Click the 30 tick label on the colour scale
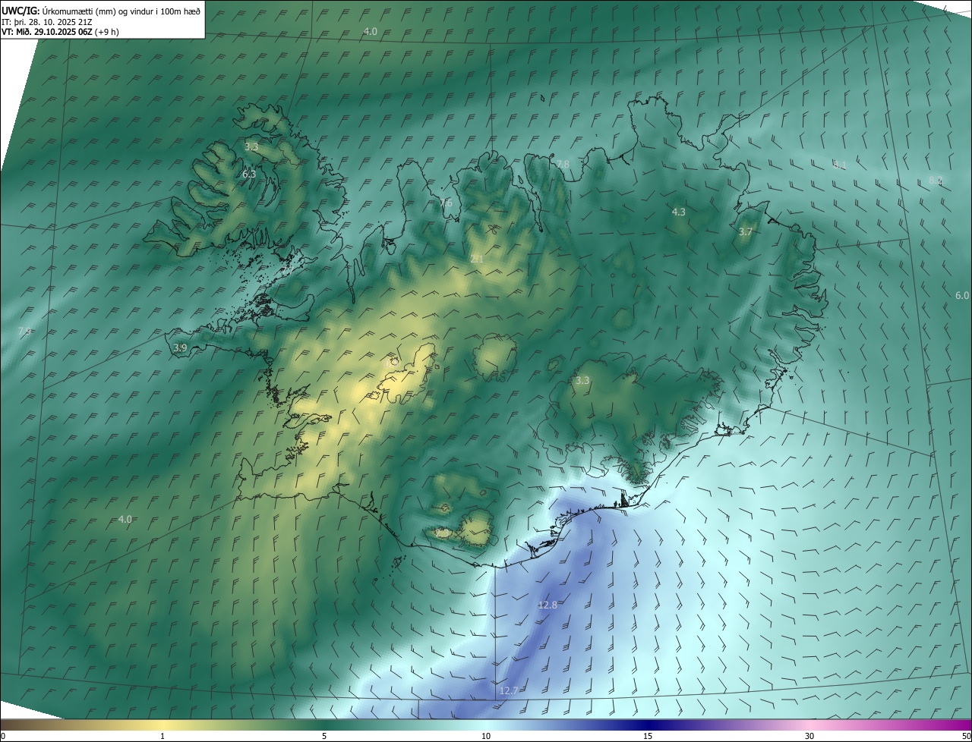Viewport: 972px width, 742px height. pos(809,737)
